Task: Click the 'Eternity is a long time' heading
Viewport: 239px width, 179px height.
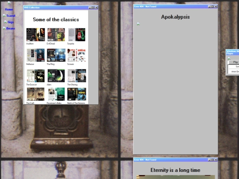Action: (x=175, y=170)
